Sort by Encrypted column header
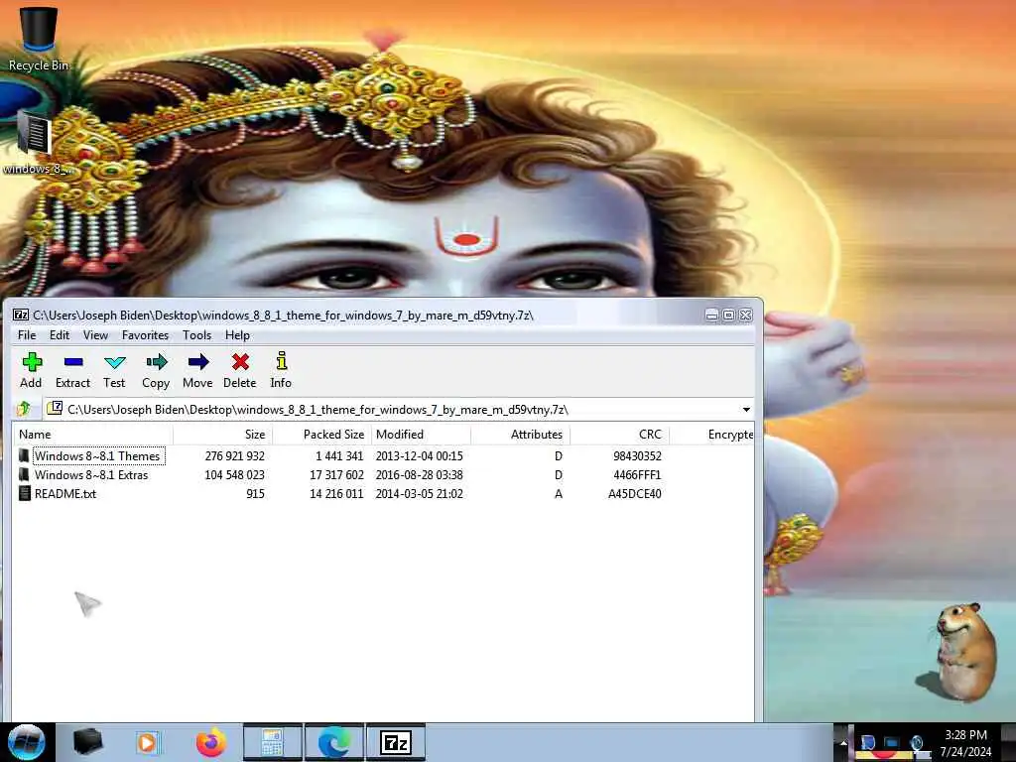 (711, 435)
